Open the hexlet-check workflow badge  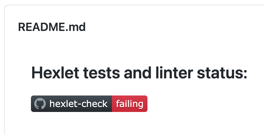coord(89,104)
